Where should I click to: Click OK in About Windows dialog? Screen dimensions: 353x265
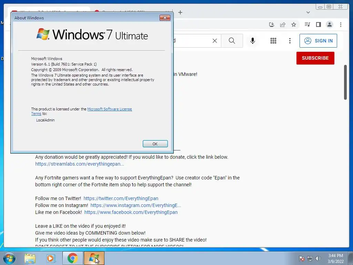[x=155, y=144]
